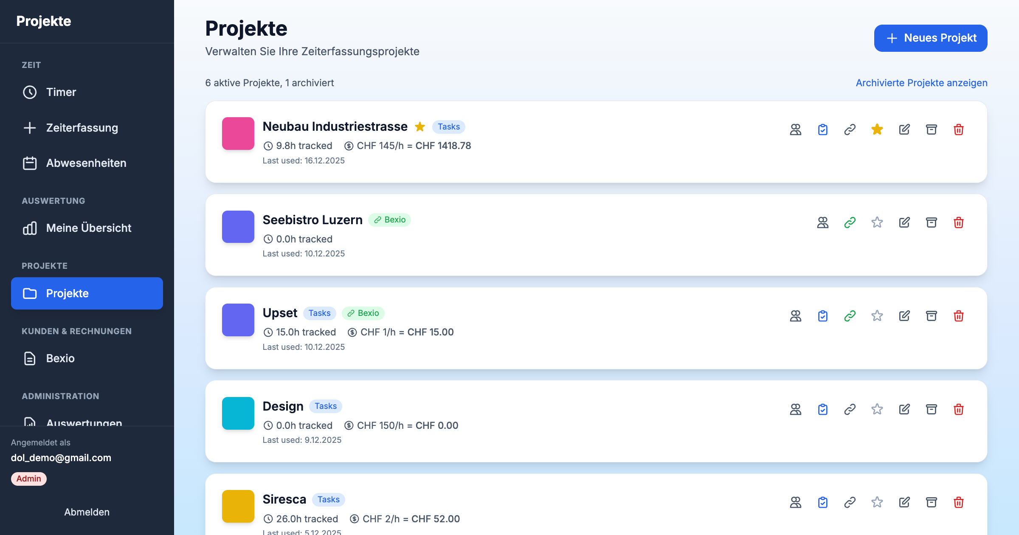
Task: Create a new project with Neues Projekt
Action: pos(930,38)
